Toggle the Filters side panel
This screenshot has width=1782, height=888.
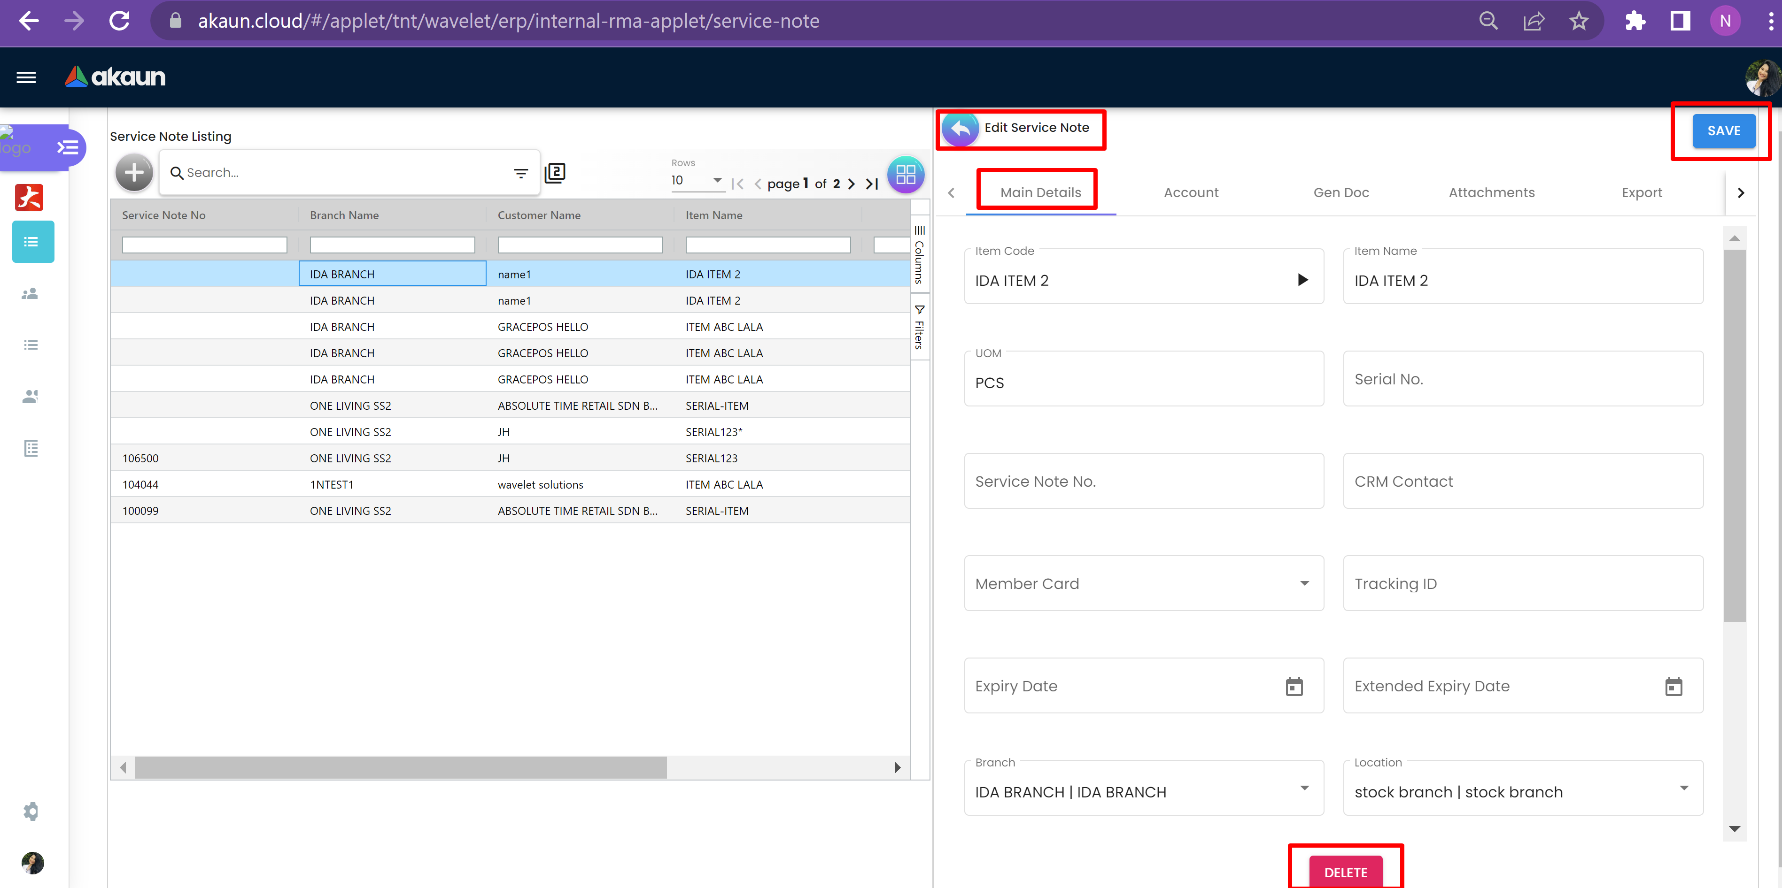(x=919, y=328)
